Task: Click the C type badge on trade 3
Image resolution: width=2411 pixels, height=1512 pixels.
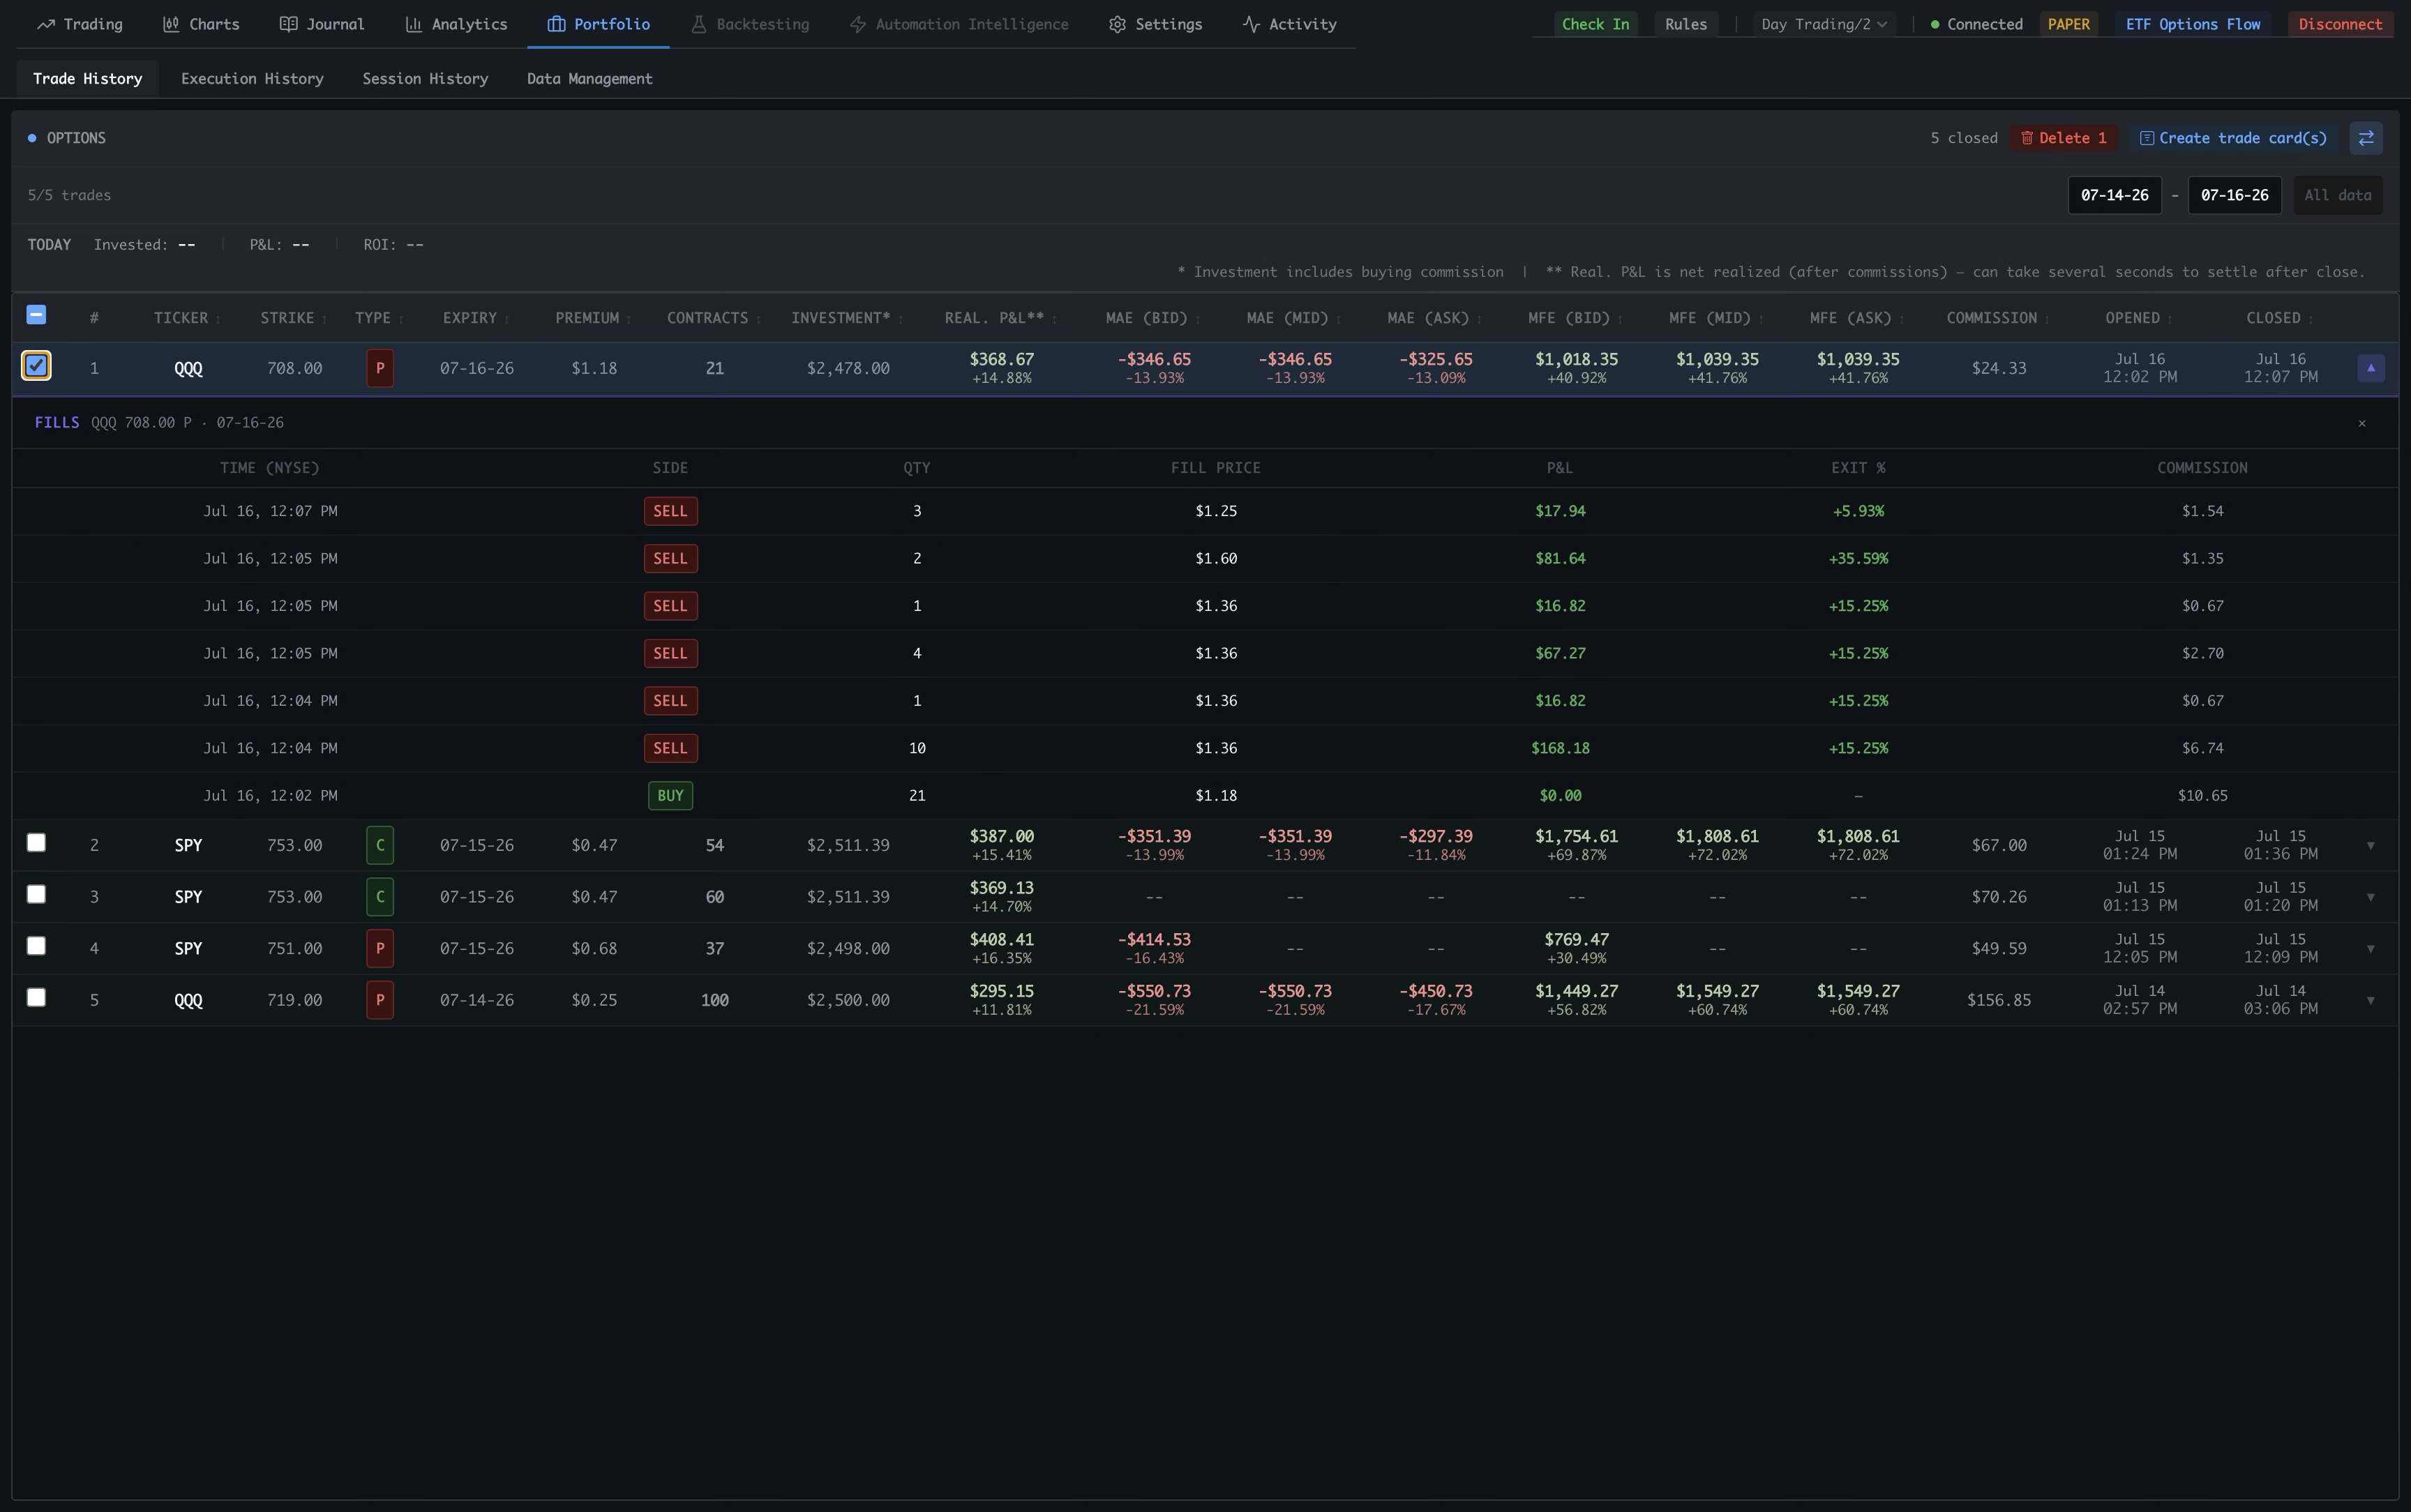Action: point(380,897)
